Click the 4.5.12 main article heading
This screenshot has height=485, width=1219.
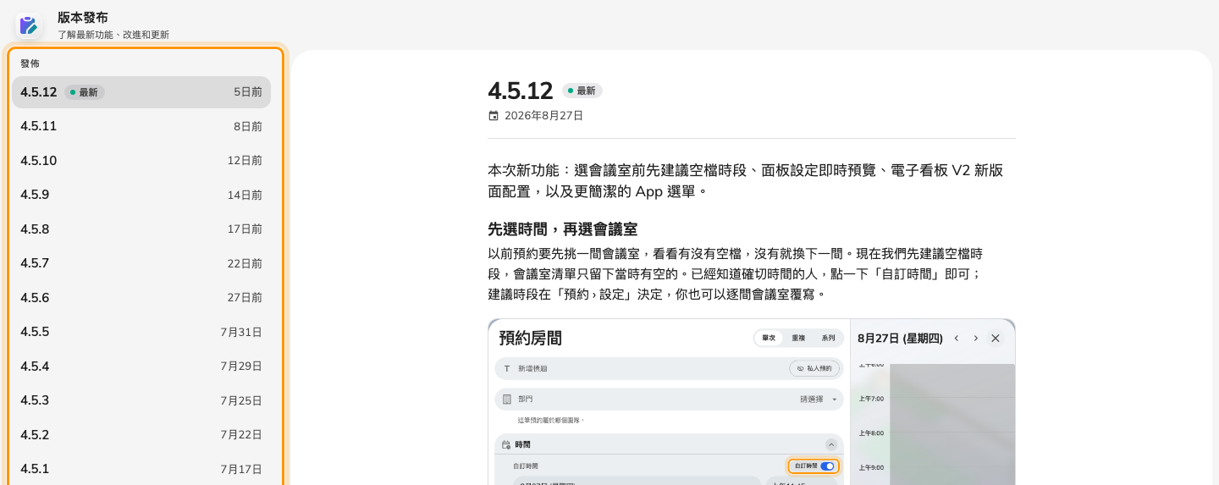[x=521, y=91]
